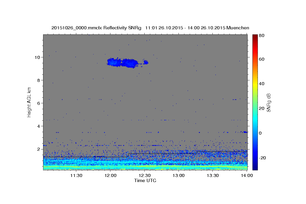Click the 12:00 time tick label
This screenshot has width=306, height=204.
tap(110, 175)
